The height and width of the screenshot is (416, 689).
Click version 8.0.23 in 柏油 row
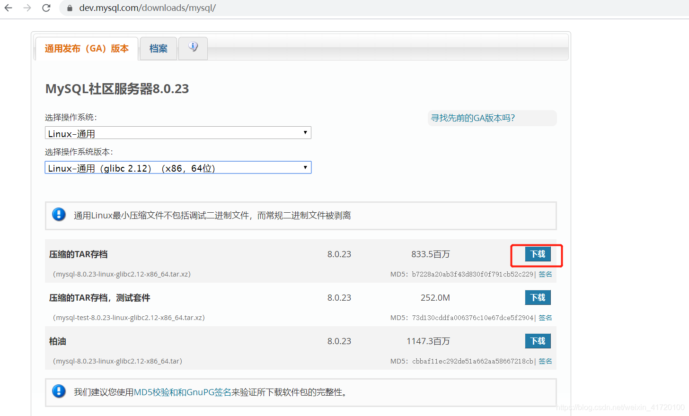[x=339, y=341]
